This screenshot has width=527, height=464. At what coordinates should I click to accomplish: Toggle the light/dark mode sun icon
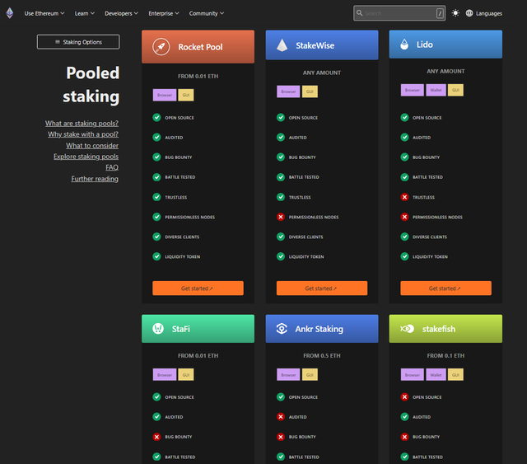point(455,13)
